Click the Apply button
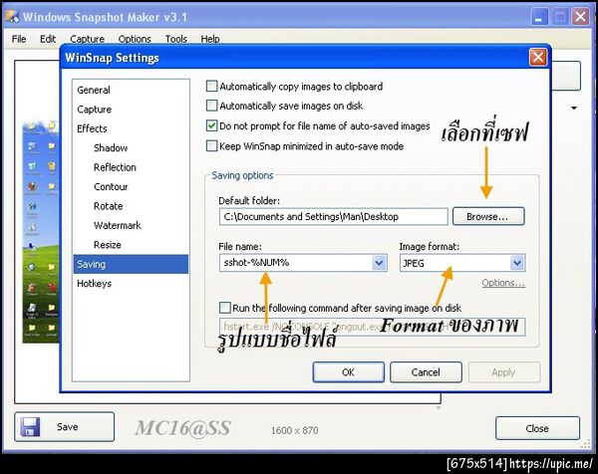Screen dimensions: 598x474 click(x=503, y=371)
